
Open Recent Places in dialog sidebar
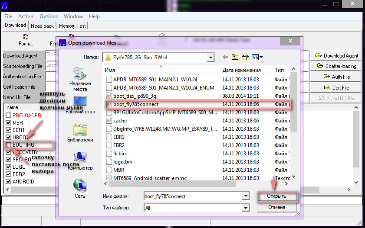[x=80, y=79]
